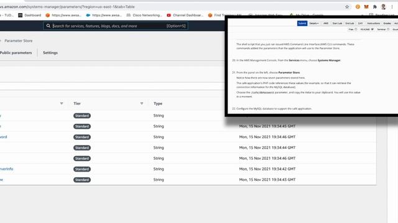Click the browser address bar URL
This screenshot has width=398, height=223.
[x=67, y=7]
